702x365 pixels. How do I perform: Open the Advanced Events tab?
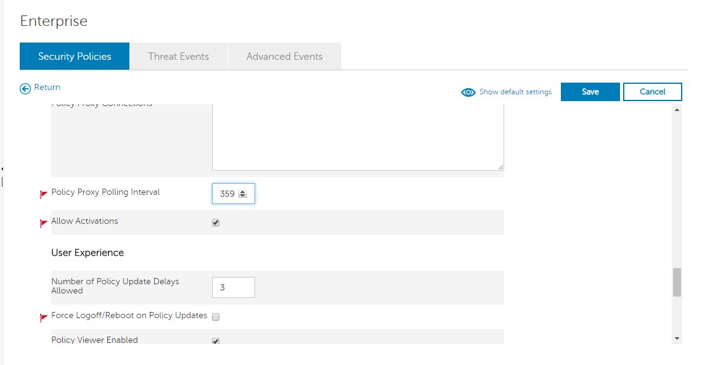[x=284, y=56]
